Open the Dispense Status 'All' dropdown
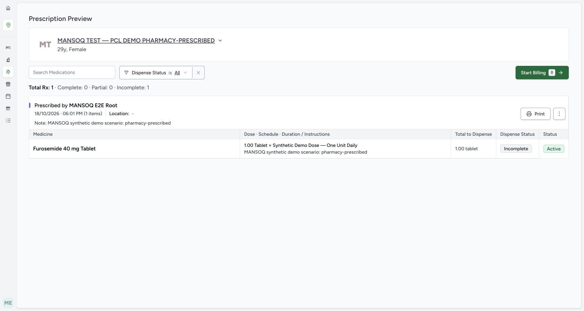Image resolution: width=584 pixels, height=311 pixels. point(181,73)
